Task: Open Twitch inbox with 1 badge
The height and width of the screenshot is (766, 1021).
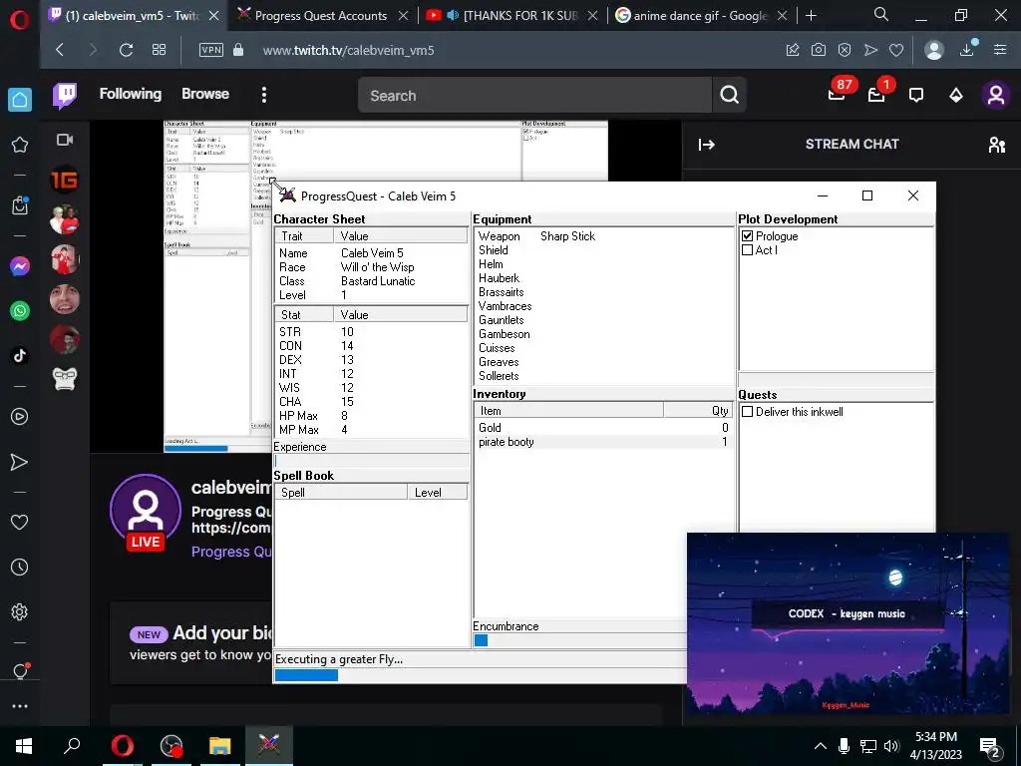Action: coord(877,95)
